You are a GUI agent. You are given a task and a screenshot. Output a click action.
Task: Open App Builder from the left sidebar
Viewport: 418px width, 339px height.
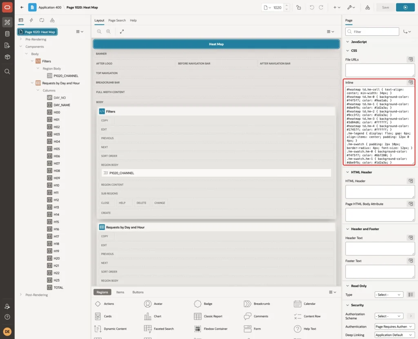pos(7,22)
